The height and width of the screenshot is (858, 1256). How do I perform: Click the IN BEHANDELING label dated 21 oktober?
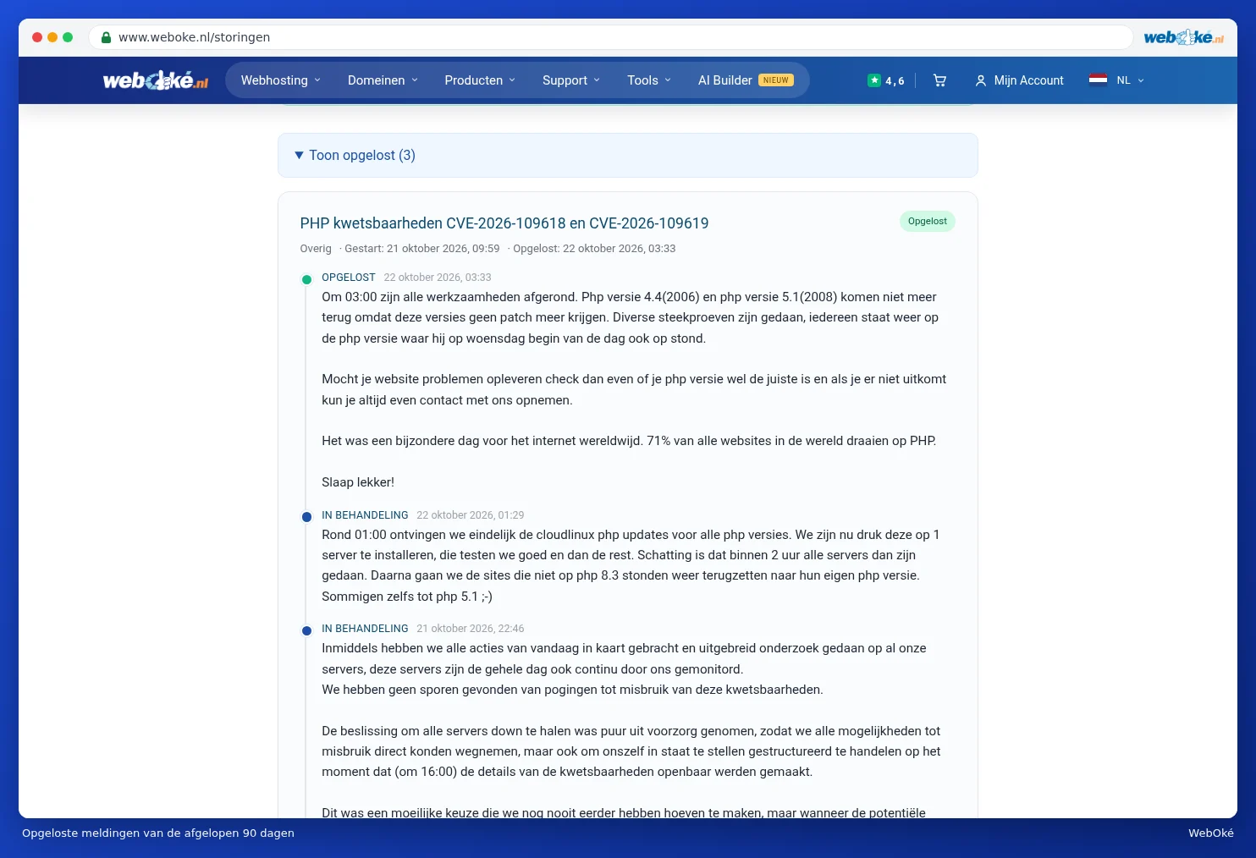365,629
